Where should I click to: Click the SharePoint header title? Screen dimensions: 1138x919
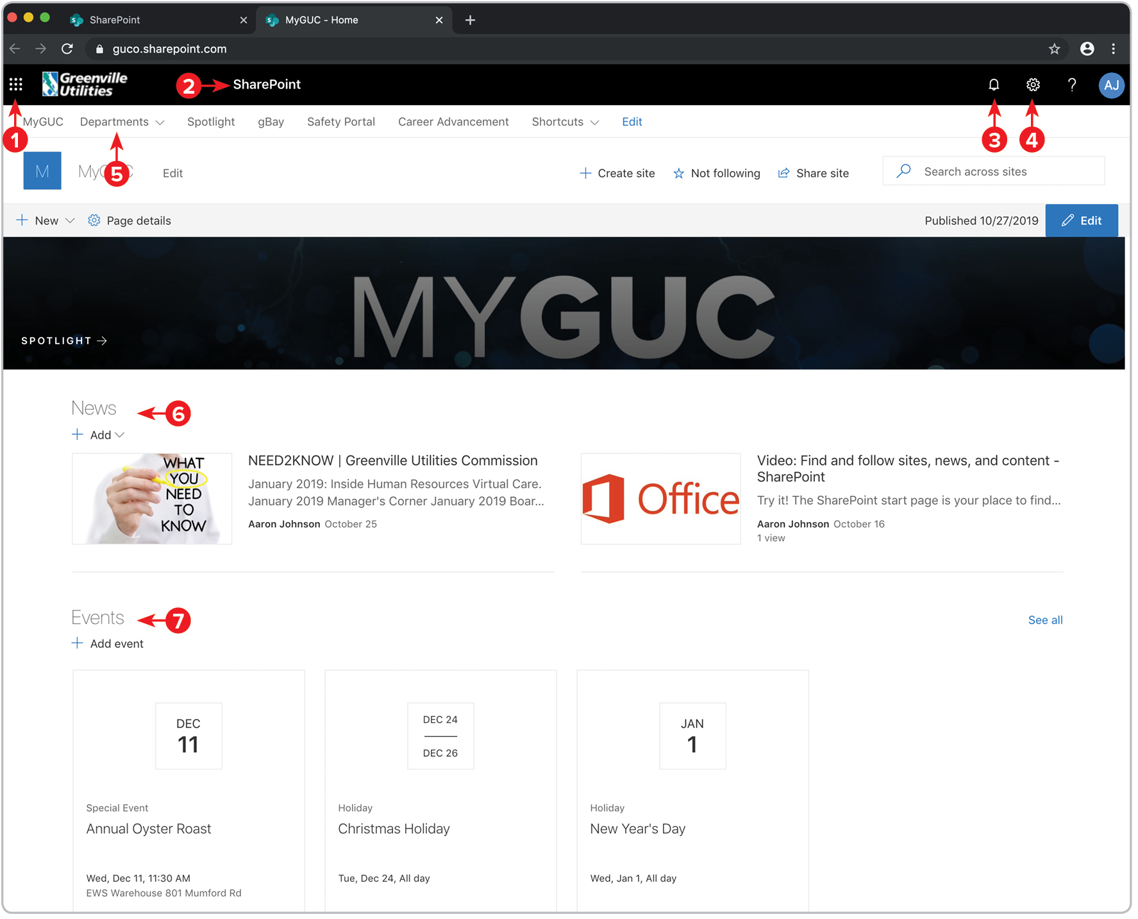[x=267, y=84]
